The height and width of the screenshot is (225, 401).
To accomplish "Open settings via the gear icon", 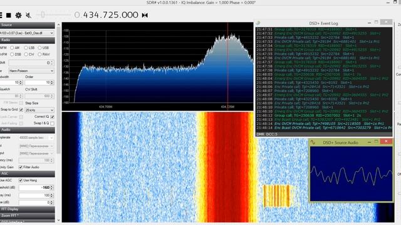I will (18, 15).
